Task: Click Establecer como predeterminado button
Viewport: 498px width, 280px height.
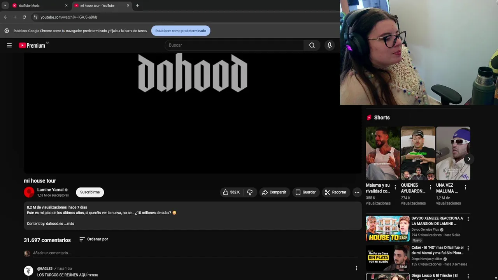Action: (181, 31)
